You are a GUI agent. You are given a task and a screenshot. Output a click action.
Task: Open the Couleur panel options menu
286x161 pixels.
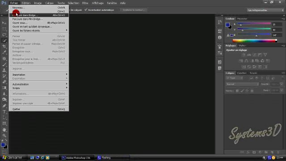tap(283, 19)
